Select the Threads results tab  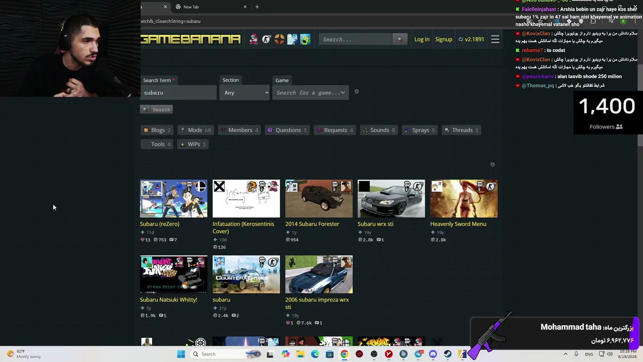[x=461, y=130]
